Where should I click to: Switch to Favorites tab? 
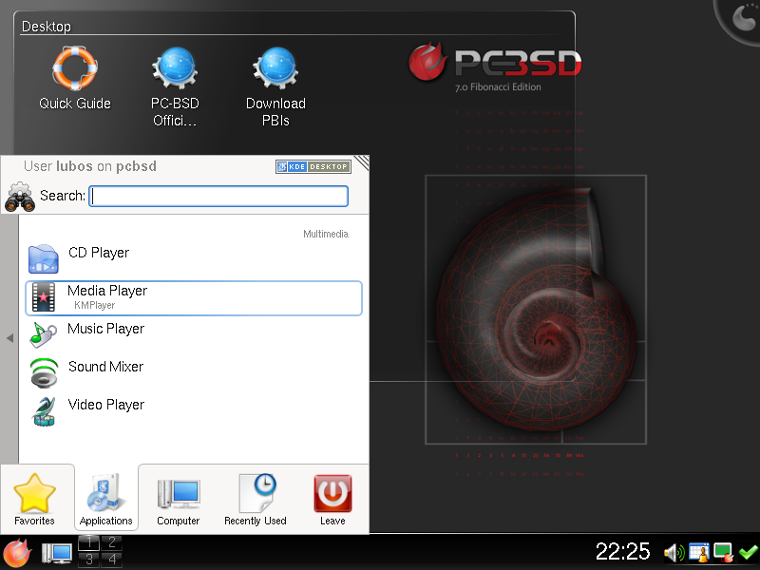point(34,500)
